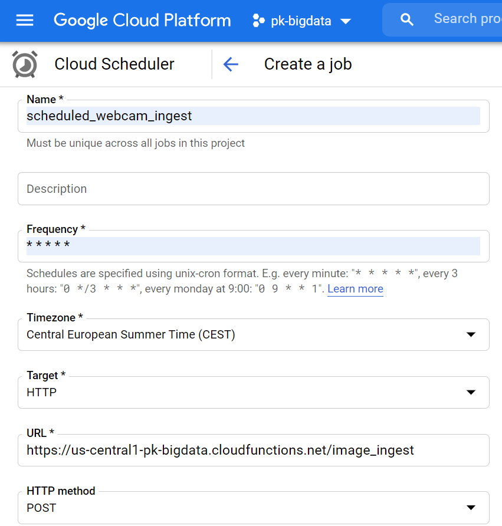Screen dimensions: 502x526
Task: Open the hamburger navigation menu
Action: (25, 21)
